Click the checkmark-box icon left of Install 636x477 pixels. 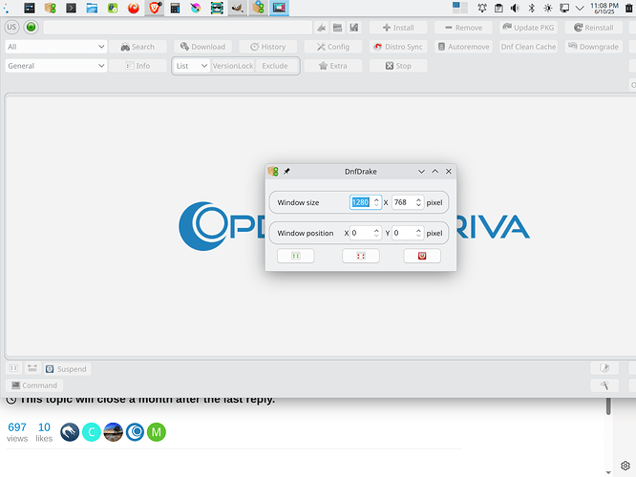click(x=353, y=28)
